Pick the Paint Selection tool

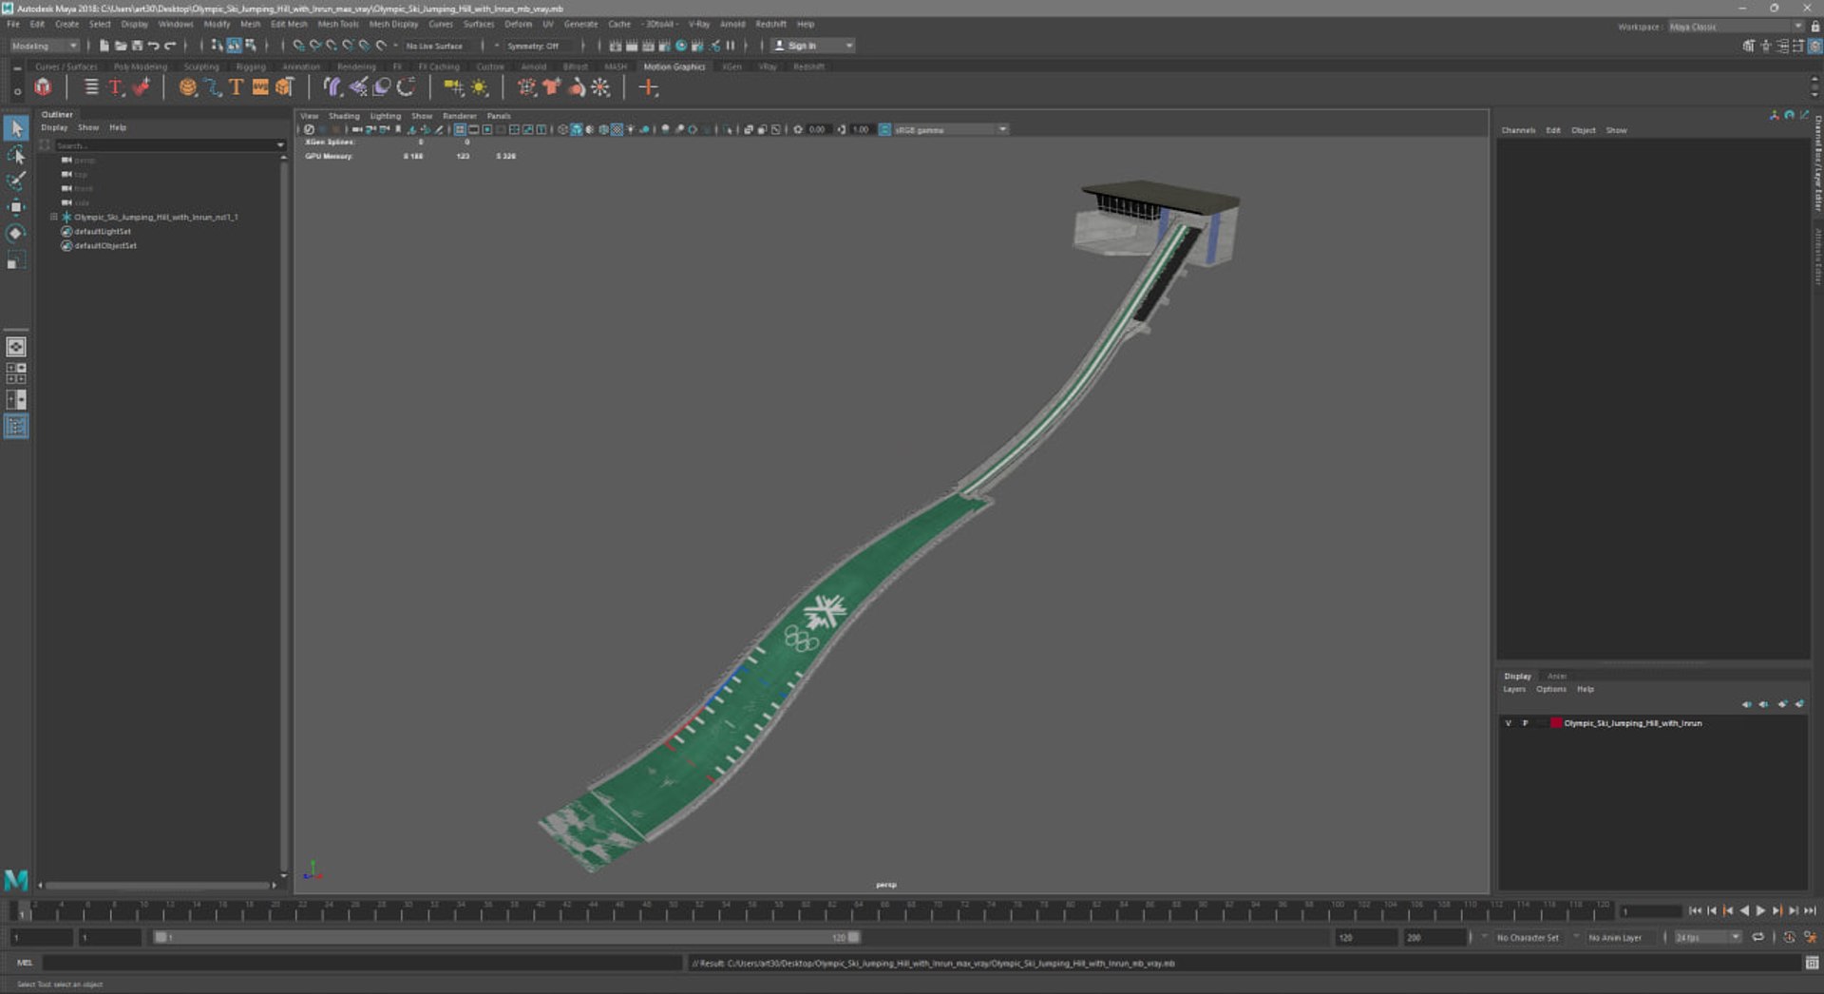coord(16,181)
